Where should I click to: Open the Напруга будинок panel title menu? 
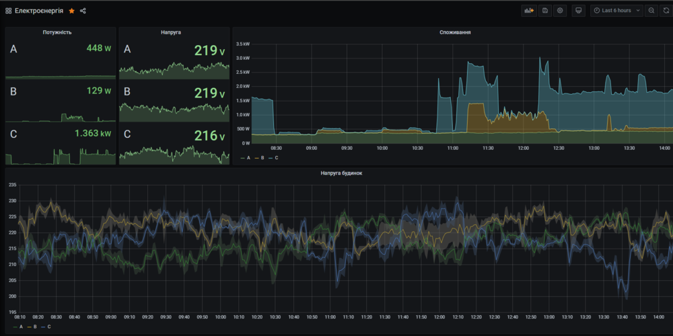341,173
